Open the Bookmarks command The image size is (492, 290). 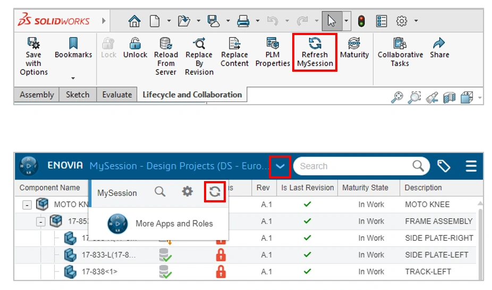click(x=73, y=48)
